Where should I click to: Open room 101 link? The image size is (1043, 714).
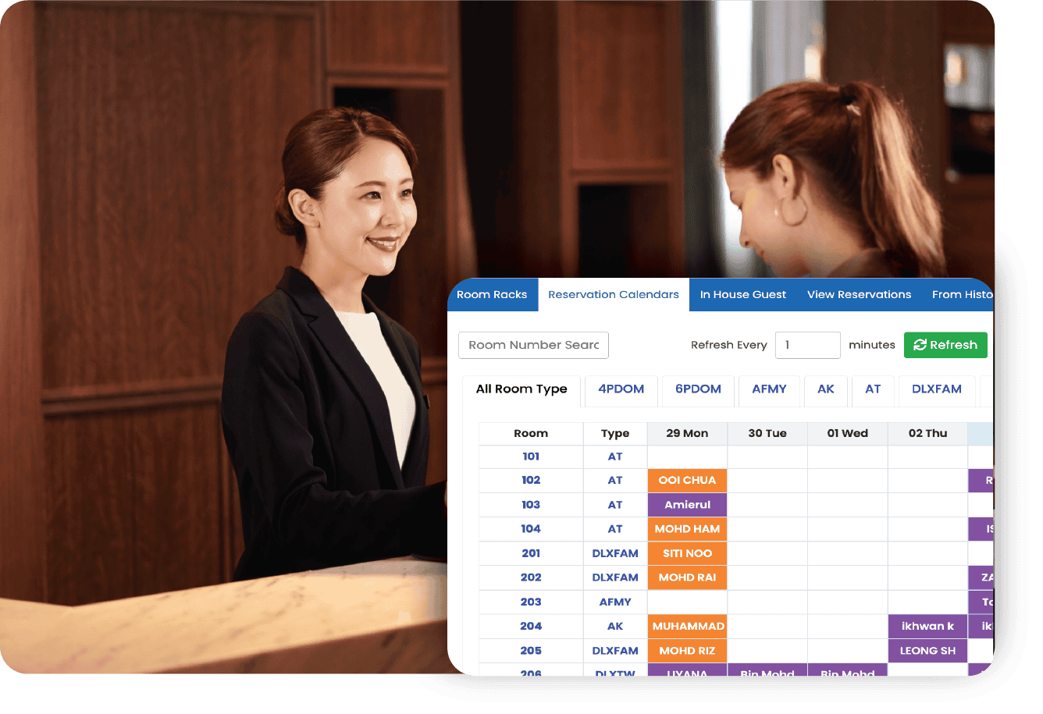click(x=531, y=456)
